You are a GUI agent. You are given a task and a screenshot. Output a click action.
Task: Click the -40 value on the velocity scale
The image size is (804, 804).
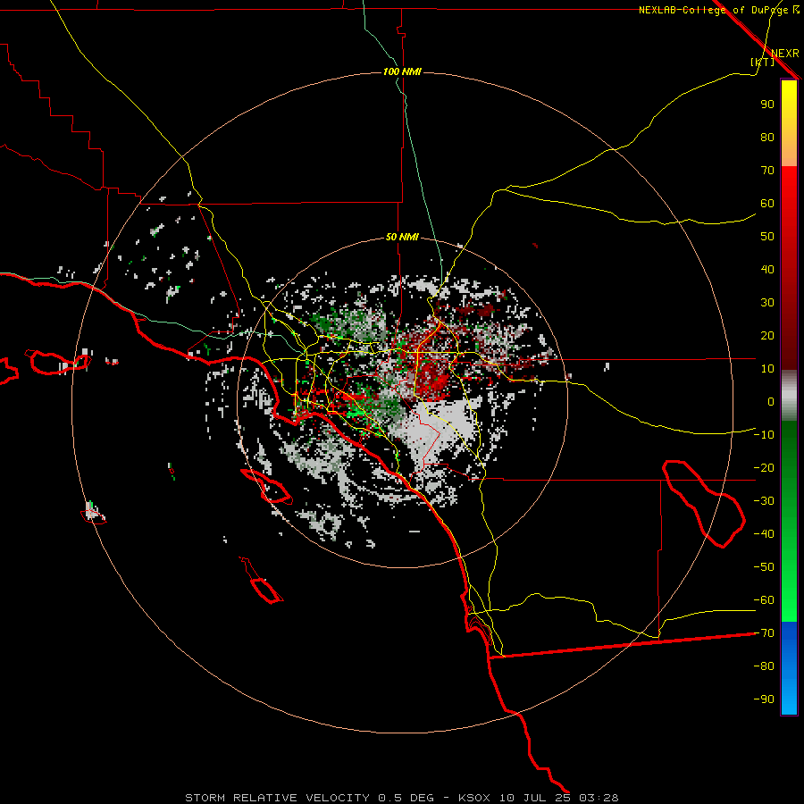point(764,534)
